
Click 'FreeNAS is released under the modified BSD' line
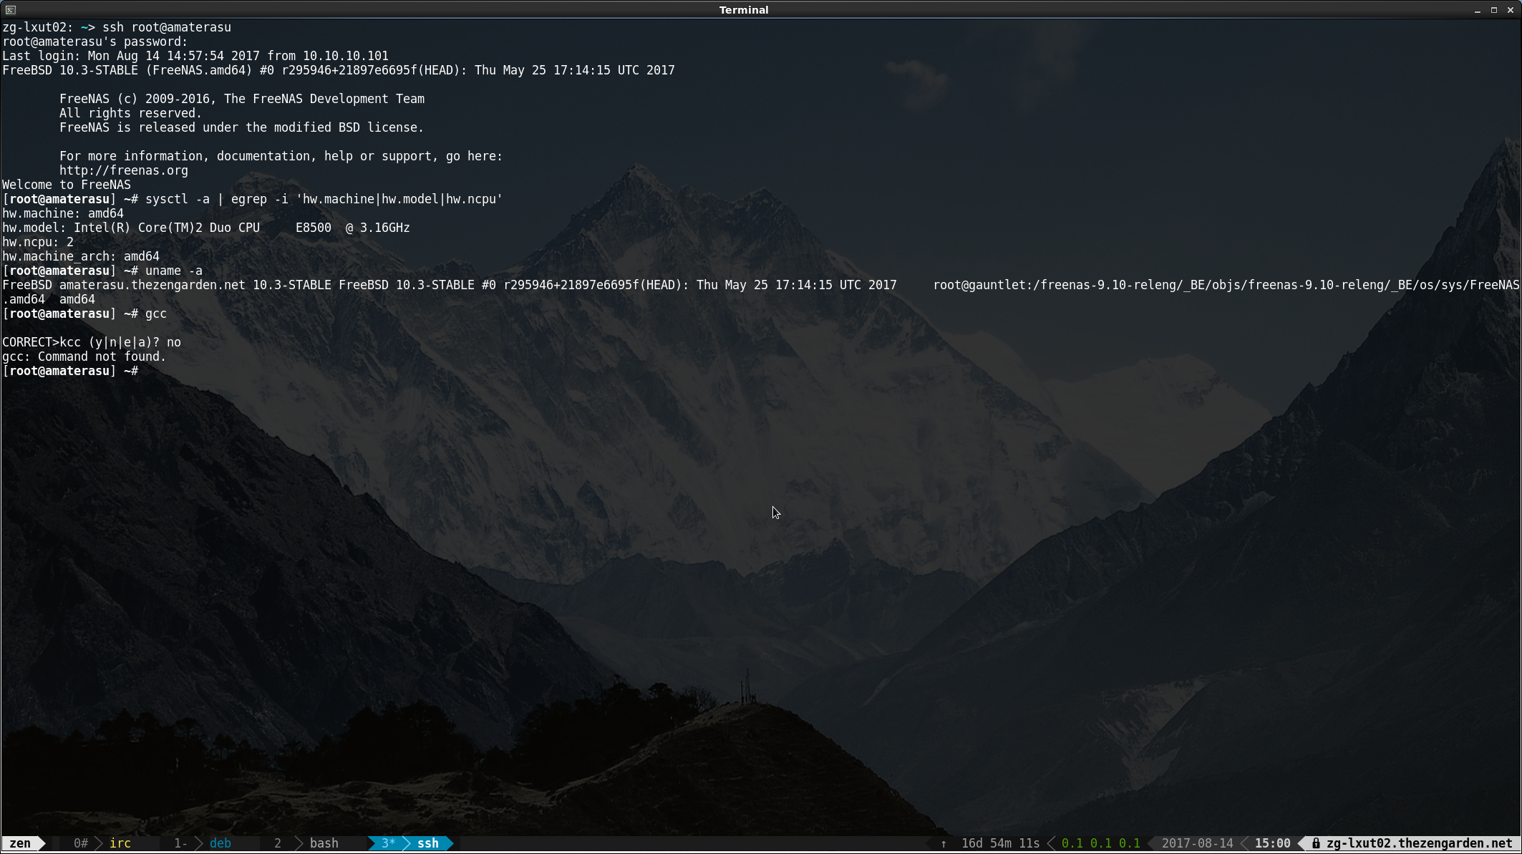[242, 127]
